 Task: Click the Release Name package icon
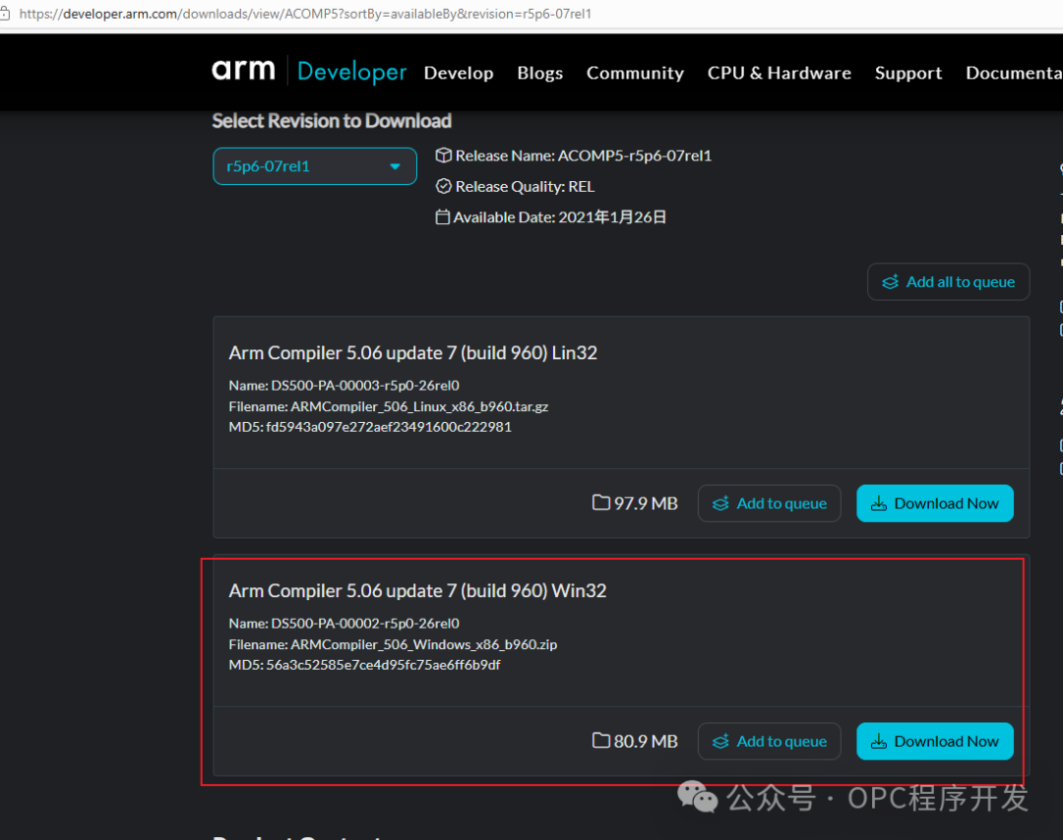pyautogui.click(x=443, y=155)
